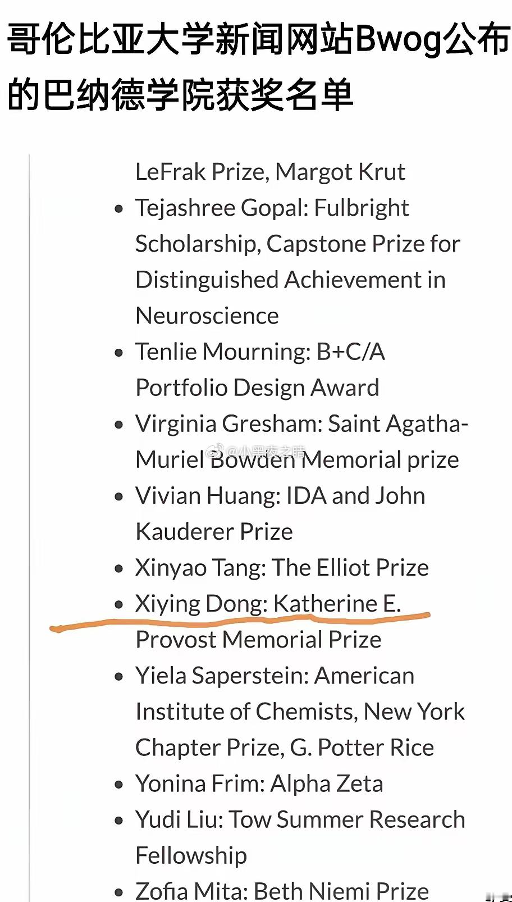
Task: Click the bullet before Tejashree Gopal
Action: tap(118, 209)
